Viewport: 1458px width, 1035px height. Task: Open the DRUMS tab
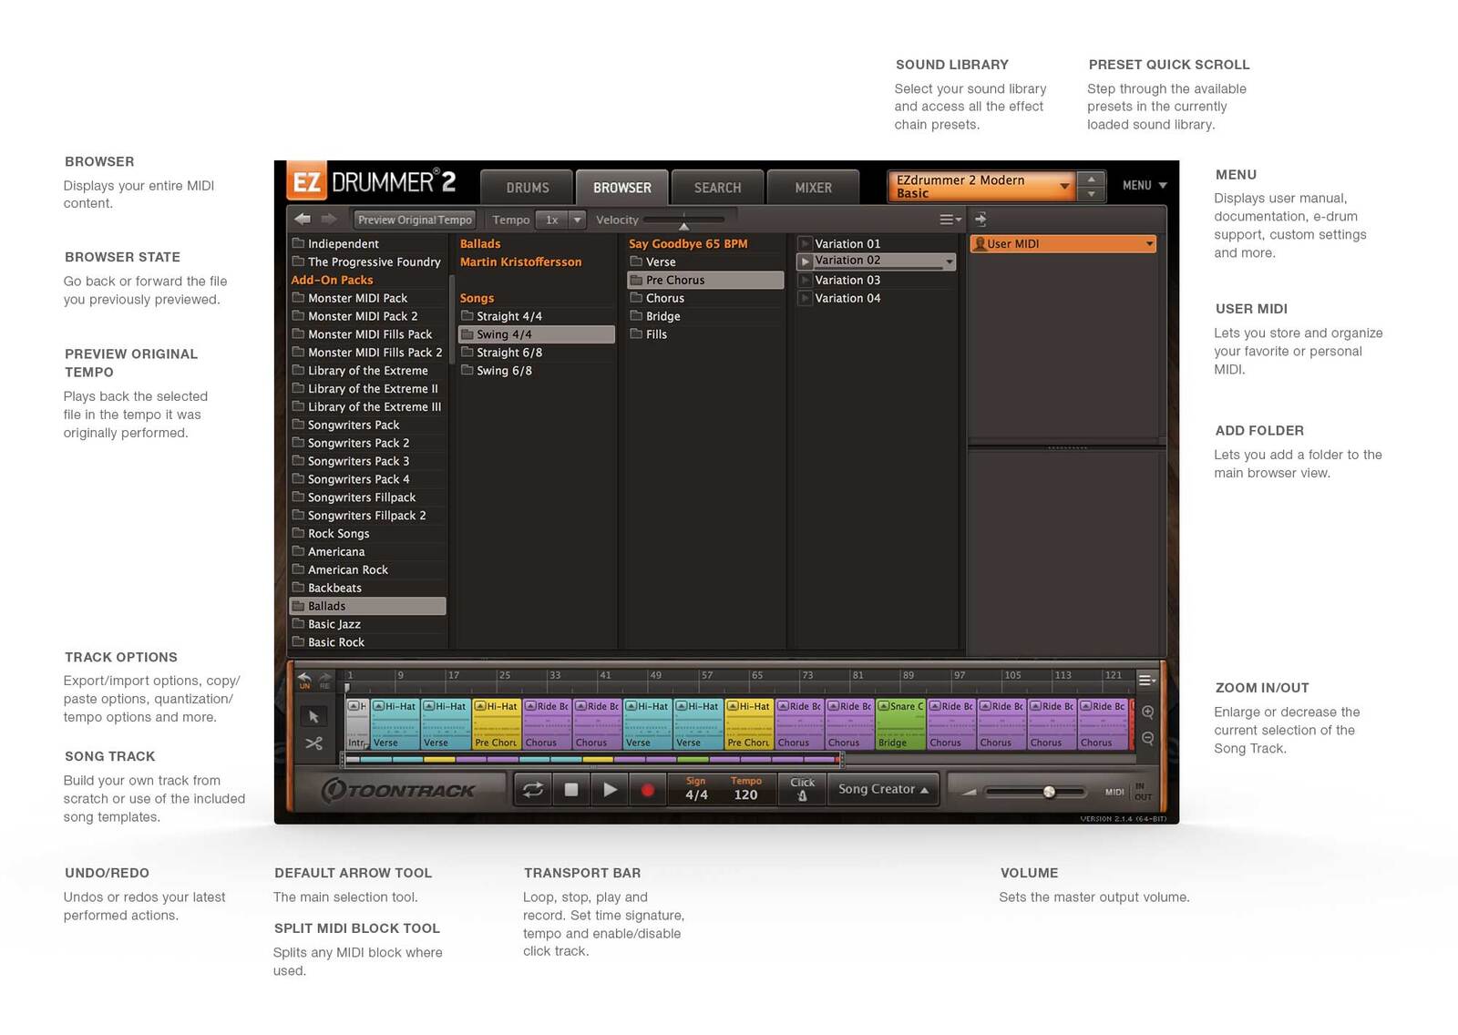528,188
